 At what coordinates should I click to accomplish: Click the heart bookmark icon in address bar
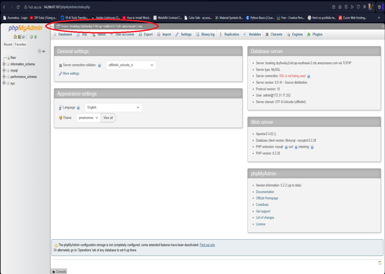pyautogui.click(x=358, y=7)
